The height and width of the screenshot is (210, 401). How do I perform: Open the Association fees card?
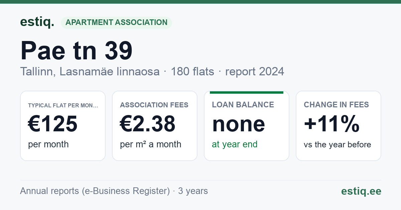click(155, 126)
